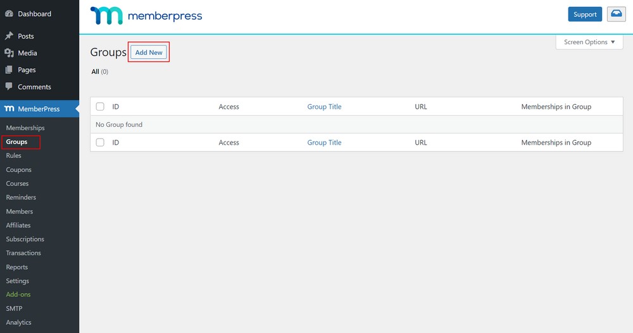Click the Pages stack icon

click(9, 70)
